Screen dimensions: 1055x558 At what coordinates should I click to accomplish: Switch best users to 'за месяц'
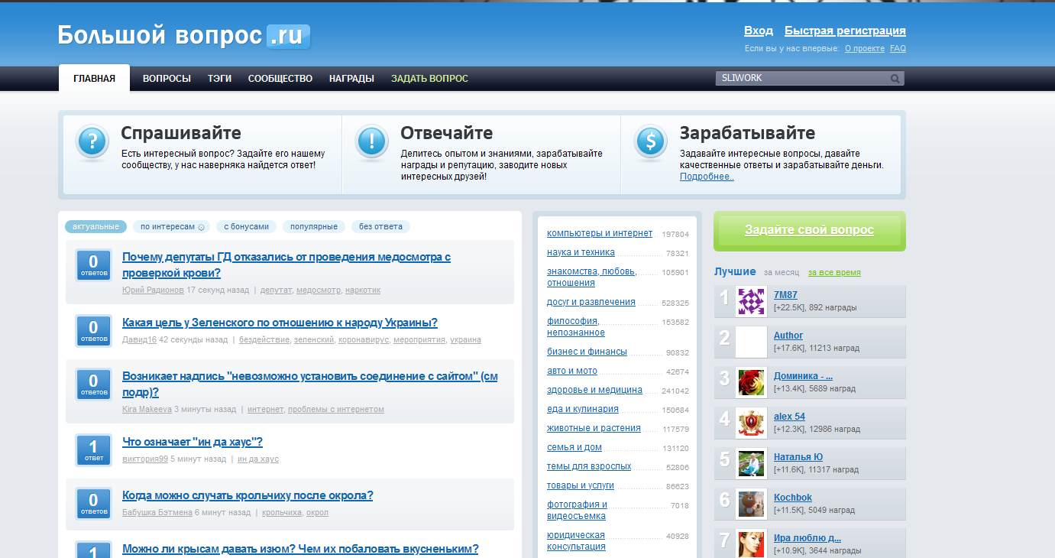pyautogui.click(x=781, y=273)
